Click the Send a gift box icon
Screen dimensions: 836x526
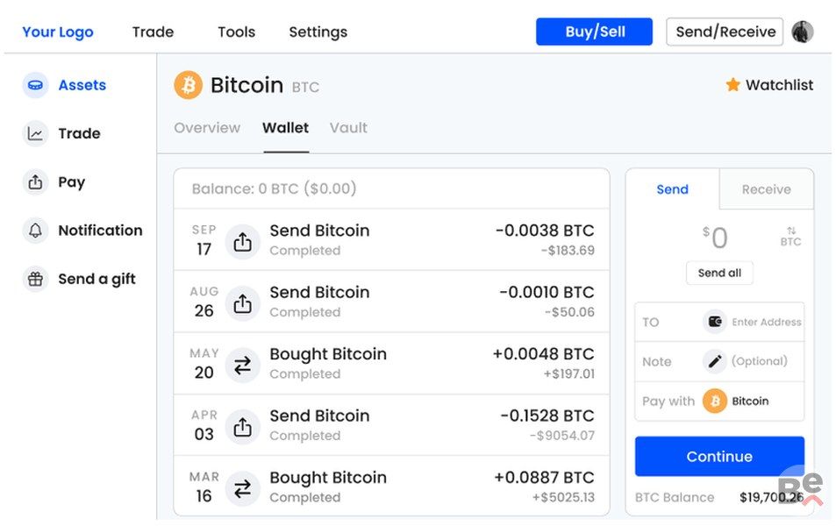point(35,279)
